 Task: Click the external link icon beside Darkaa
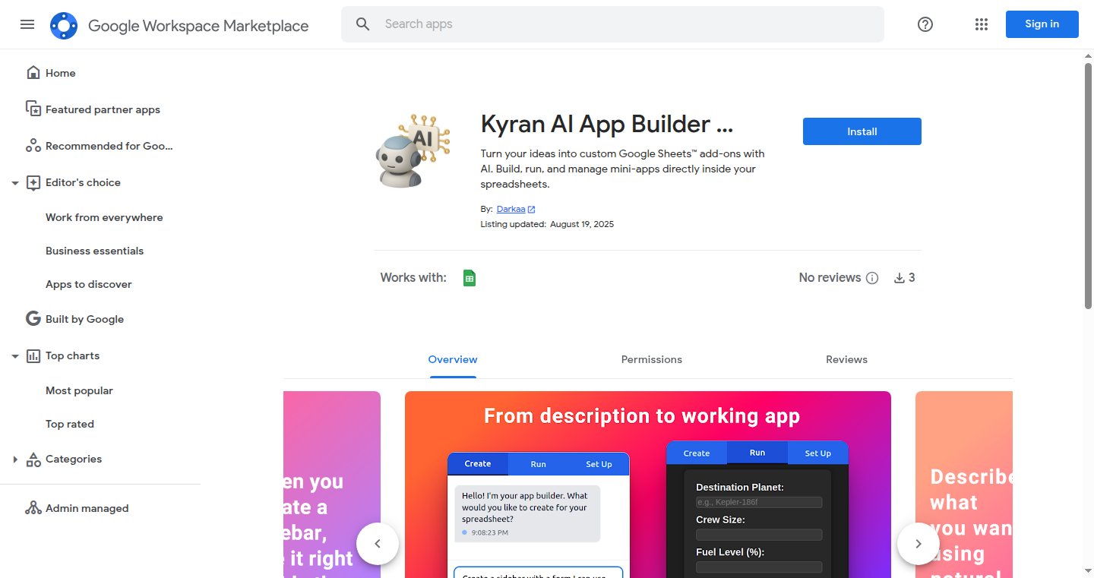click(x=532, y=210)
